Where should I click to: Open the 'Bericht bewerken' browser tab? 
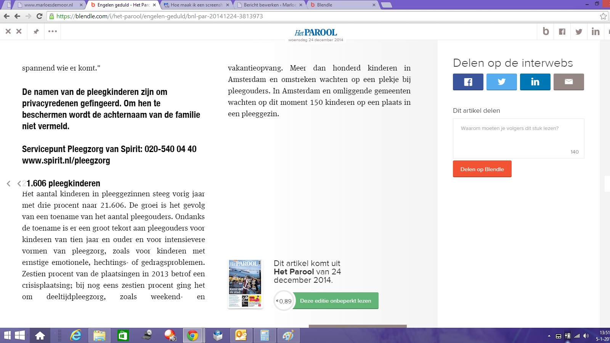pos(269,5)
